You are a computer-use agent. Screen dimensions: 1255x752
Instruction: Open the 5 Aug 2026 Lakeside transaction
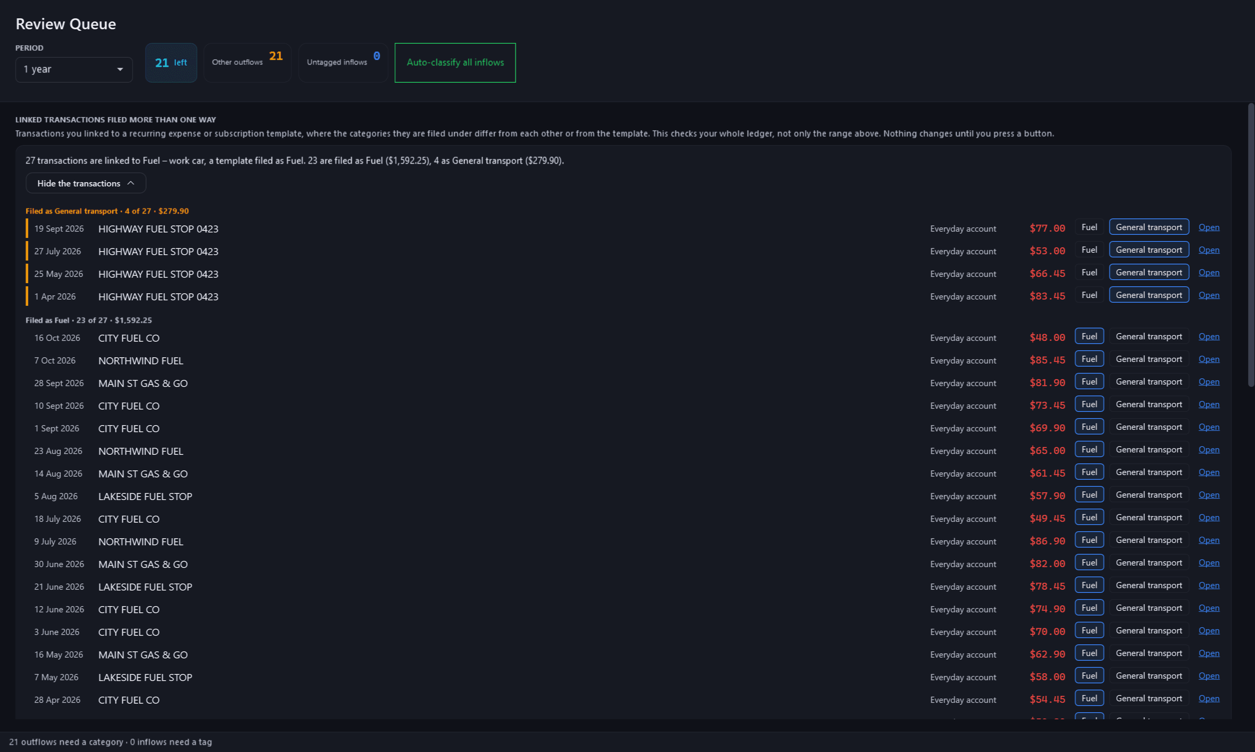pos(1209,495)
